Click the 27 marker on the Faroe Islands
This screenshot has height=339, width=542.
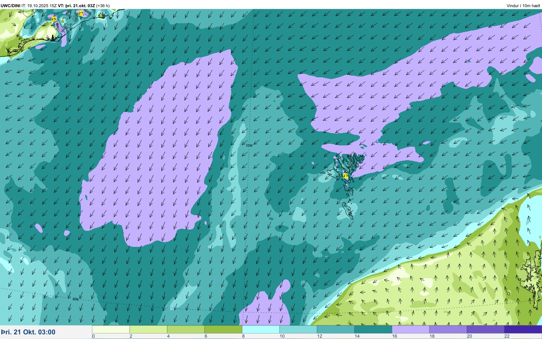[x=346, y=175]
